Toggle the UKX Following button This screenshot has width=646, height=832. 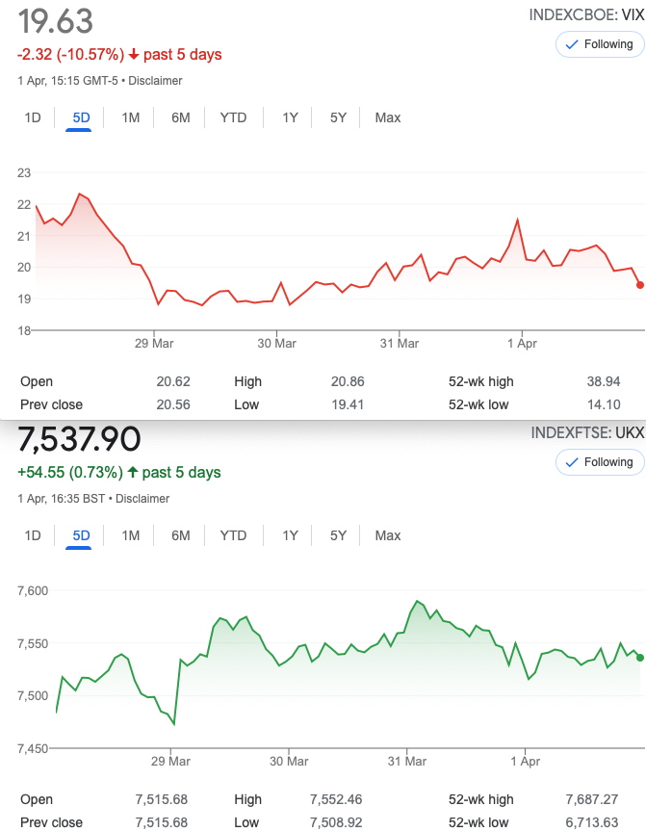600,462
